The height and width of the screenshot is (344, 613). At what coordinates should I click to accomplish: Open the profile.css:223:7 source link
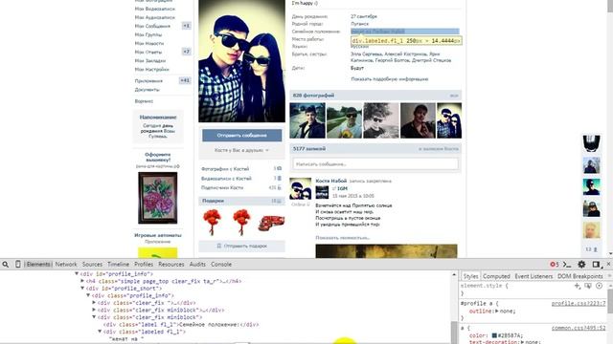(x=579, y=304)
